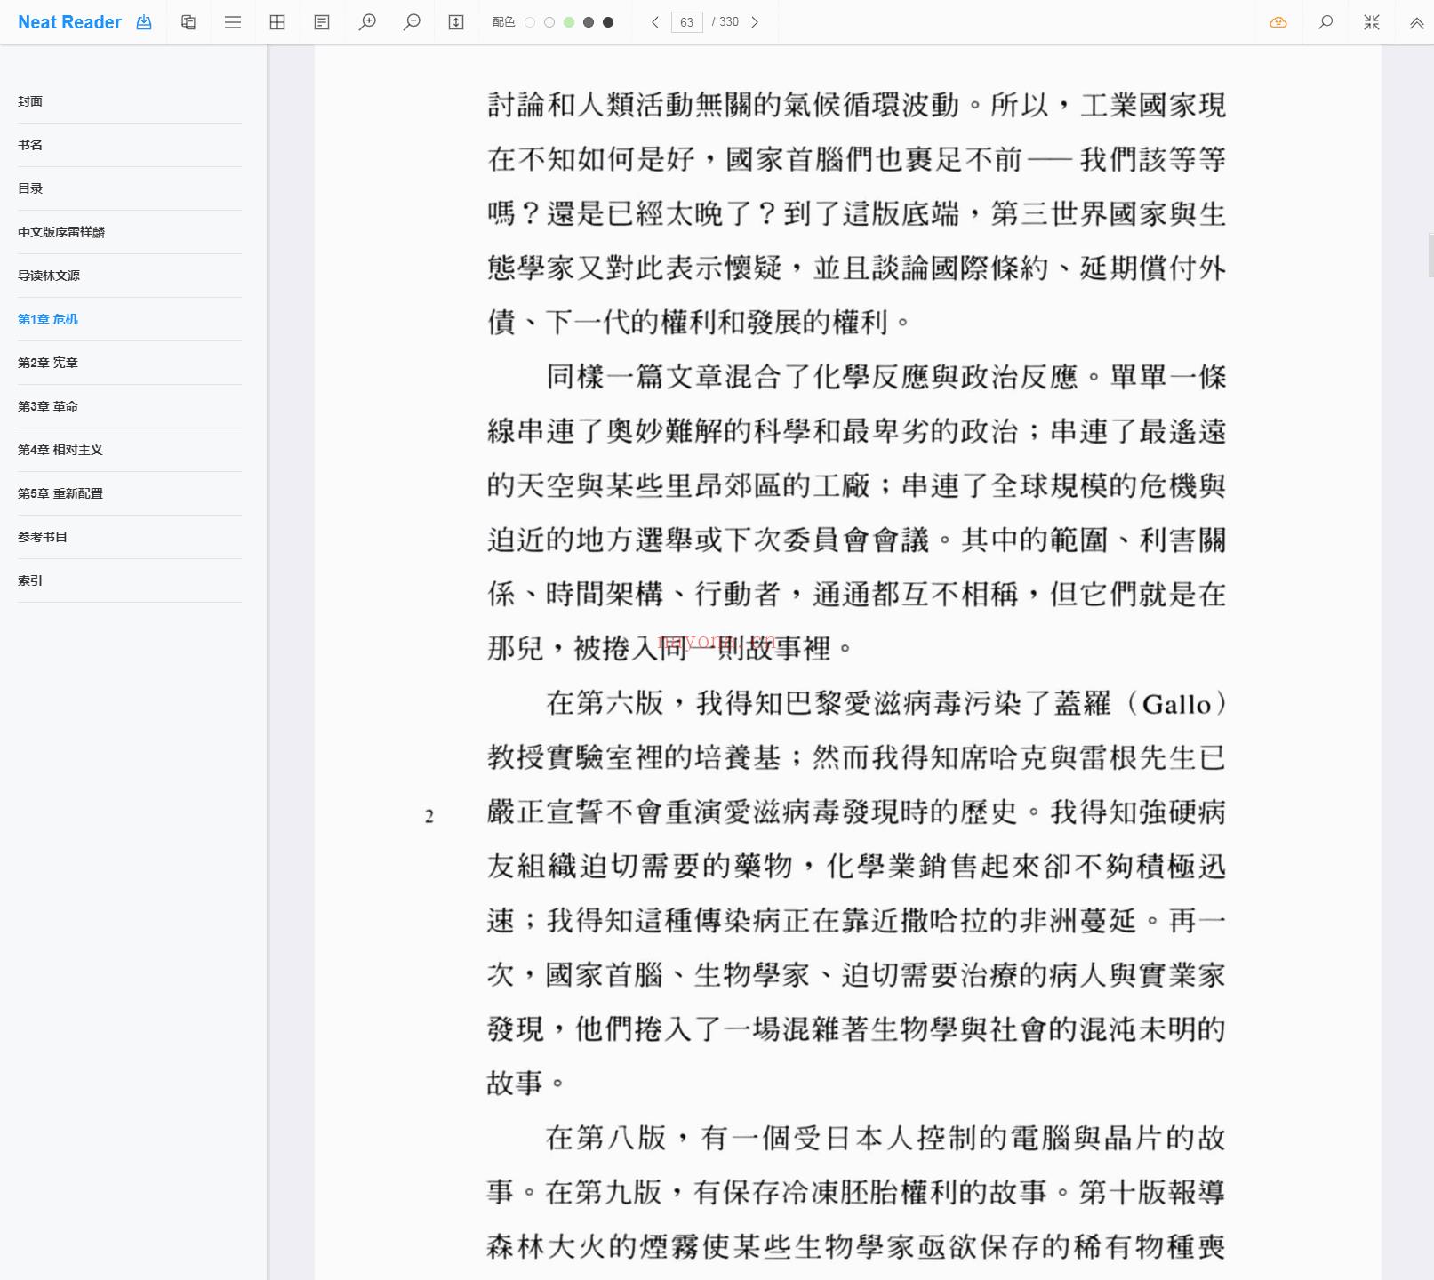Viewport: 1434px width, 1280px height.
Task: Open the grid layout view icon
Action: (x=277, y=22)
